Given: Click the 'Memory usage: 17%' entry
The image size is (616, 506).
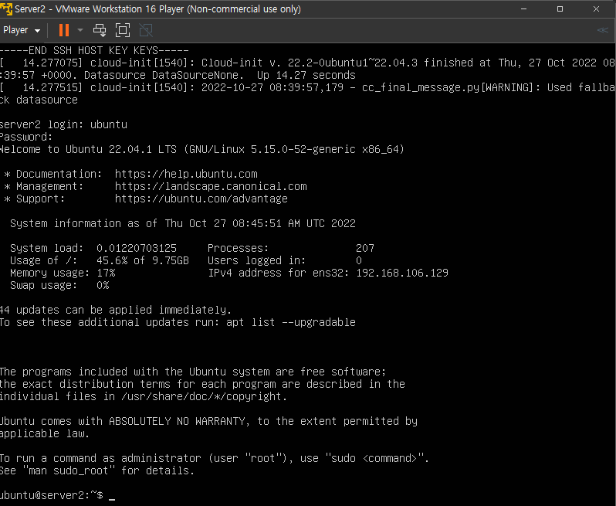Looking at the screenshot, I should pos(63,273).
